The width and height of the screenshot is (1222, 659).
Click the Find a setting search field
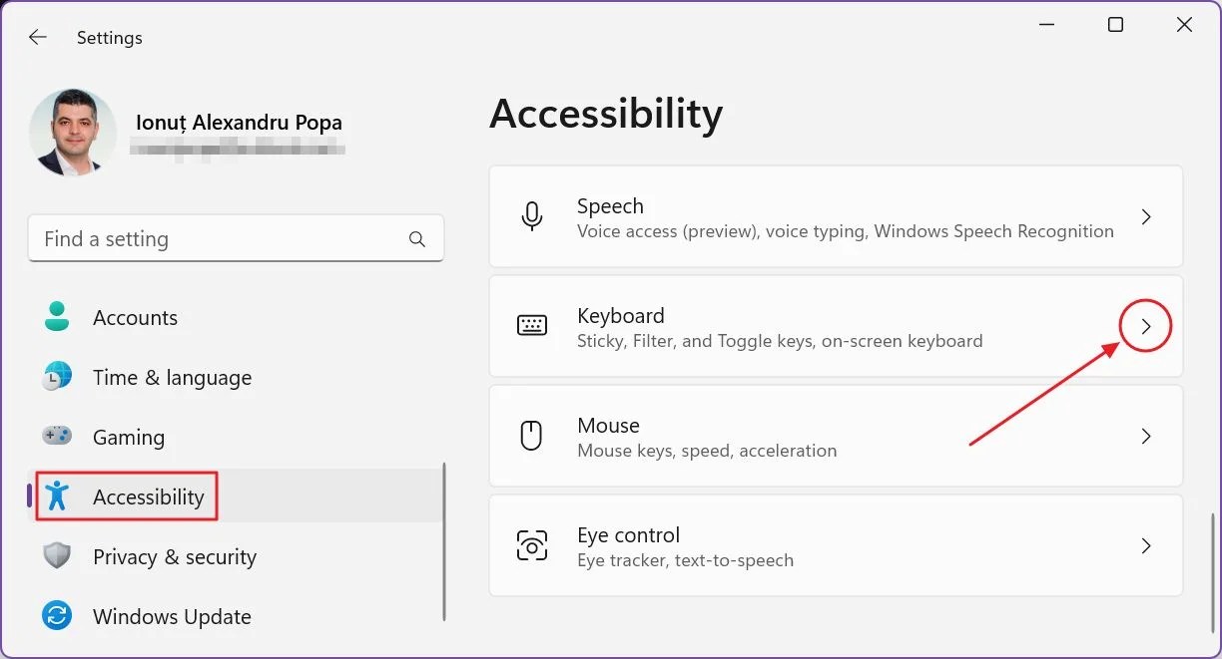(x=200, y=238)
